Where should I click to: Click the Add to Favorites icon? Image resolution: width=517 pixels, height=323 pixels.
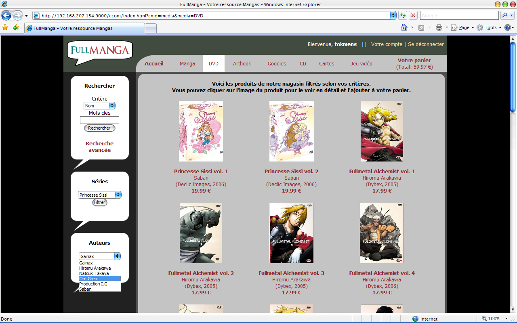16,27
